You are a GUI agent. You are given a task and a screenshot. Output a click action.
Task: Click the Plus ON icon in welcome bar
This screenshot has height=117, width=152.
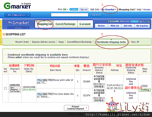click(x=144, y=22)
